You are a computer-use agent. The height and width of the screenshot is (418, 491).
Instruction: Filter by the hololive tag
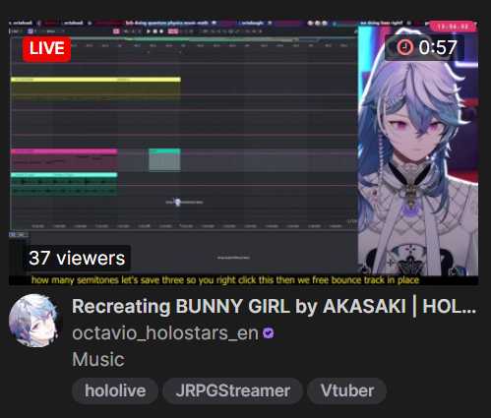115,390
